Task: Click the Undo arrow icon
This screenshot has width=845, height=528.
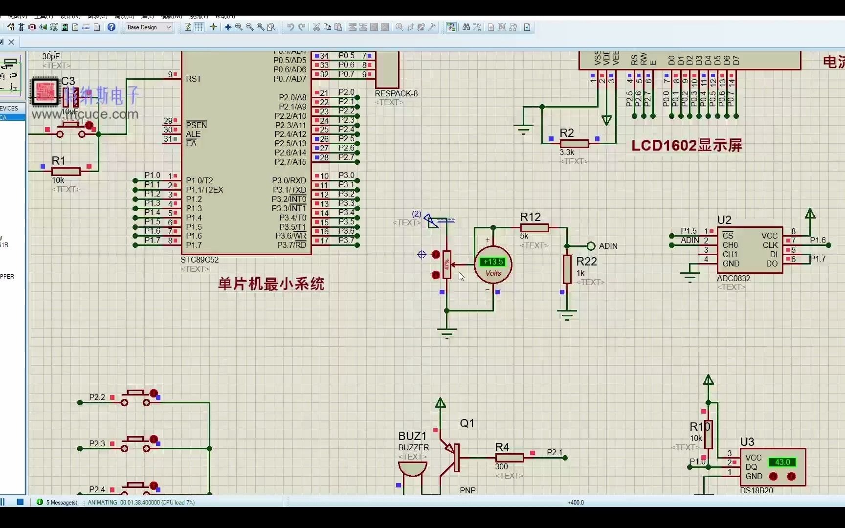Action: [x=290, y=27]
